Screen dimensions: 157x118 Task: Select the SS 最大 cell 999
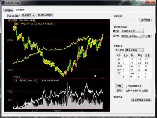(x=133, y=73)
